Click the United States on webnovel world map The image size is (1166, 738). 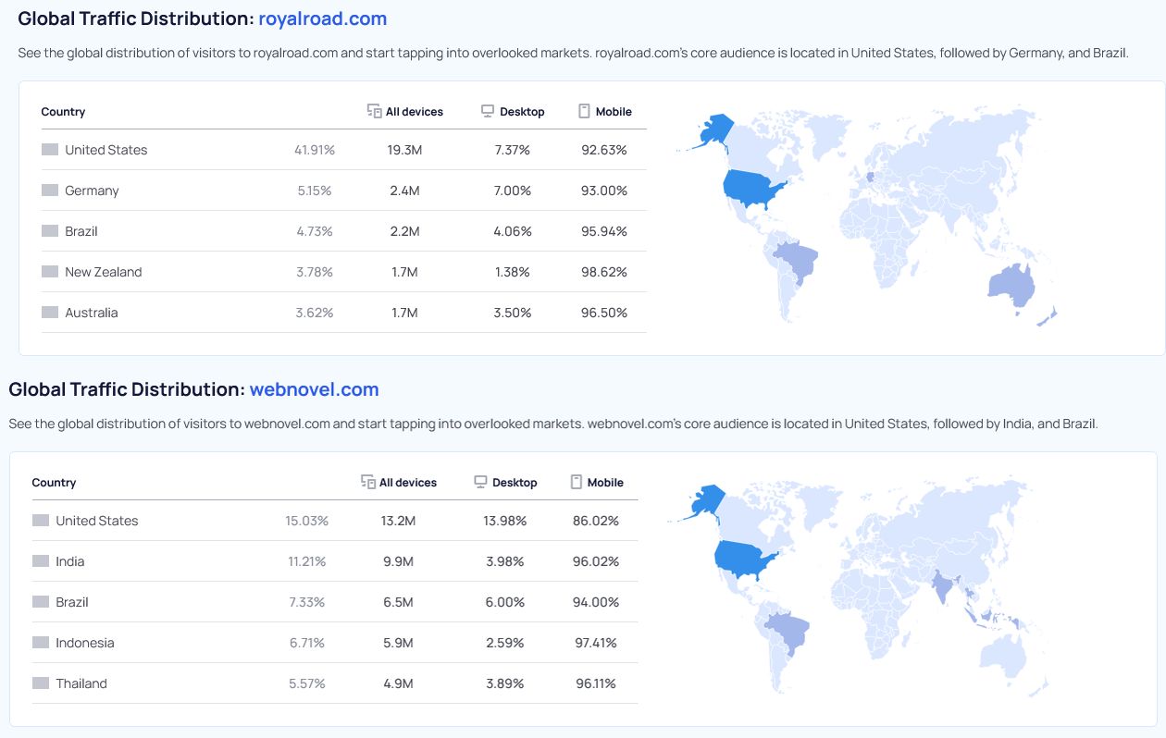[744, 559]
